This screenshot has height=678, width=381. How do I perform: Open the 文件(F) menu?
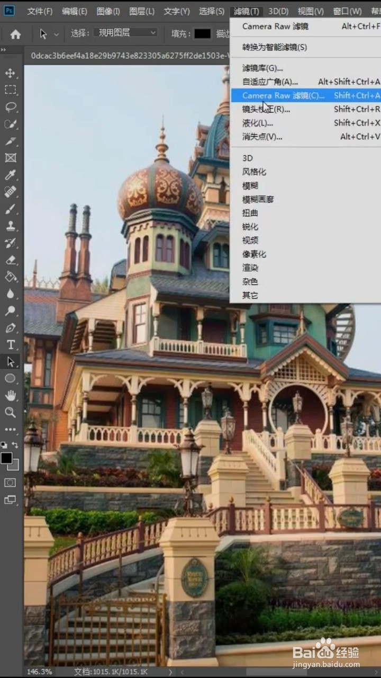tap(40, 11)
